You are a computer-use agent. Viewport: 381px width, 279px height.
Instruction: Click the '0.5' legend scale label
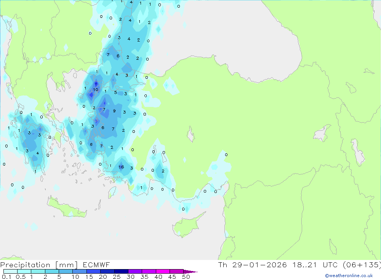(21, 277)
